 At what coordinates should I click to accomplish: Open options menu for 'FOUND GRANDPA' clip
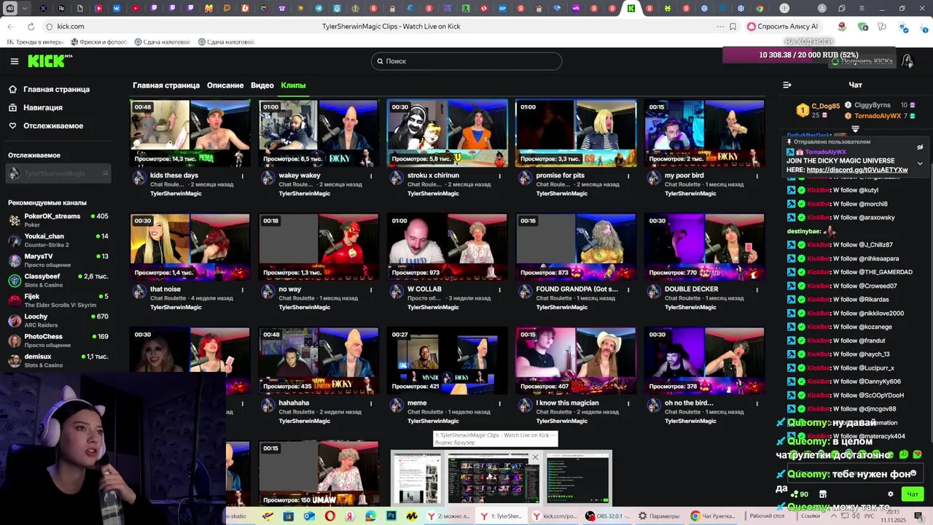pos(628,289)
